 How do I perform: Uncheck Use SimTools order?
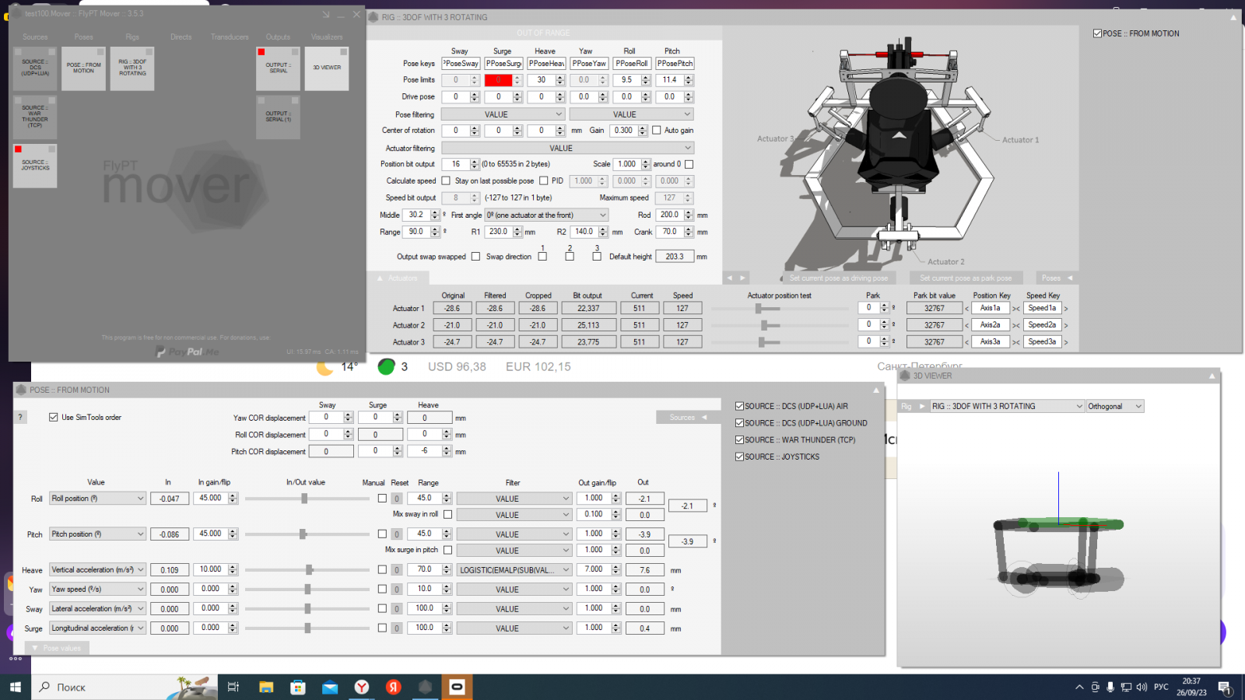tap(54, 418)
